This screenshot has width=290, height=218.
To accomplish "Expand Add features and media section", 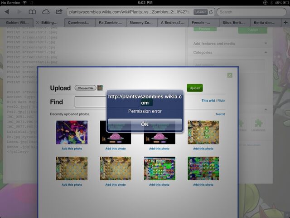I will tap(230, 44).
